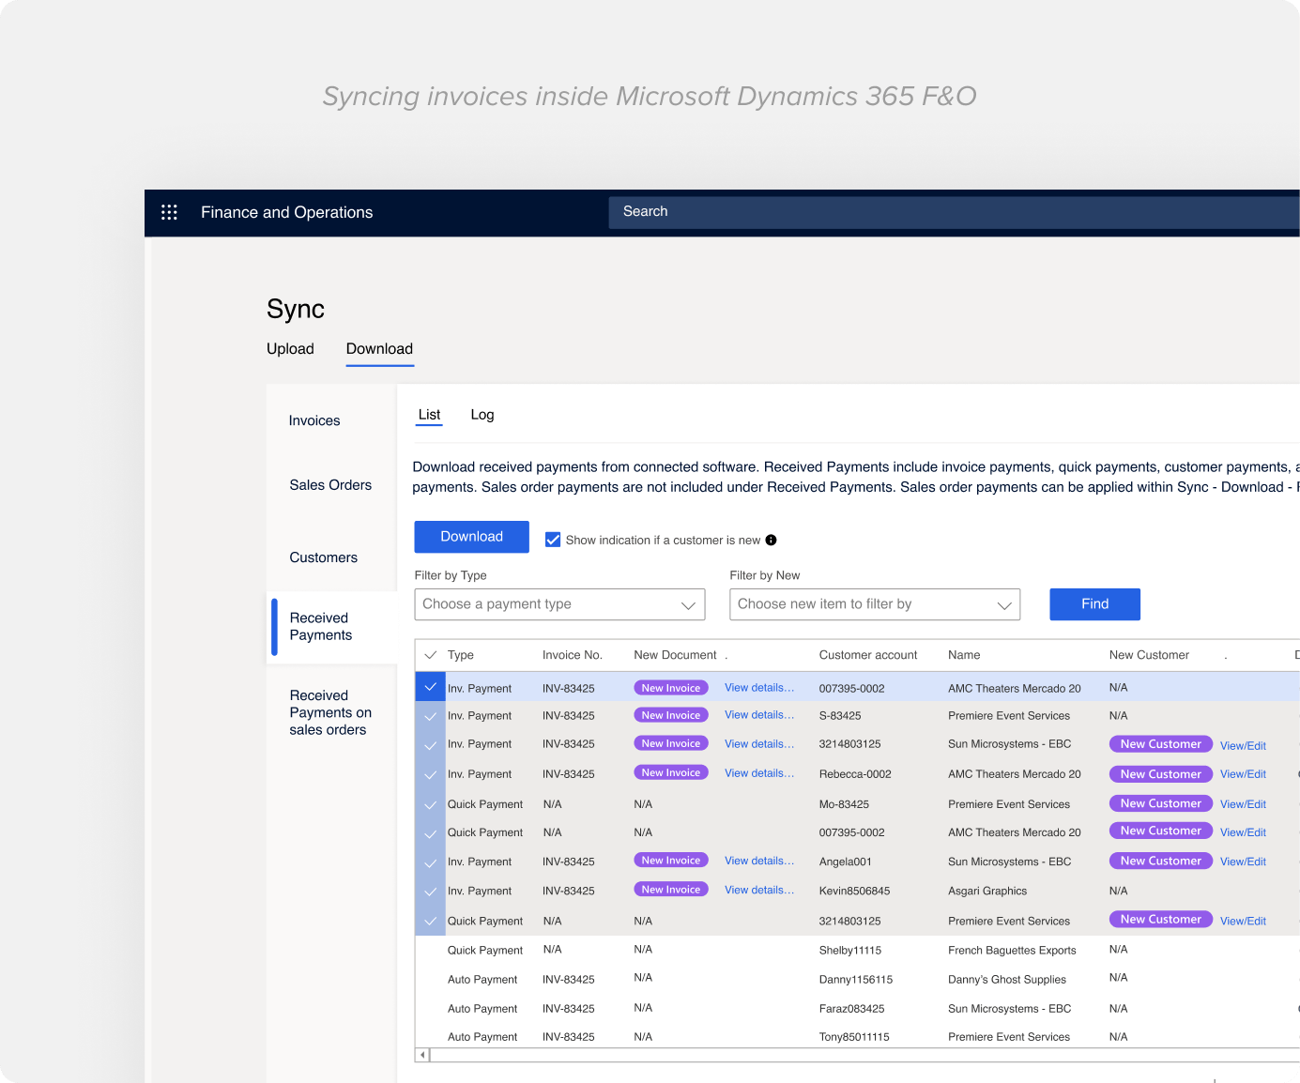Open View details for AMC Theaters first row
Screen dimensions: 1300x1083
(x=758, y=688)
